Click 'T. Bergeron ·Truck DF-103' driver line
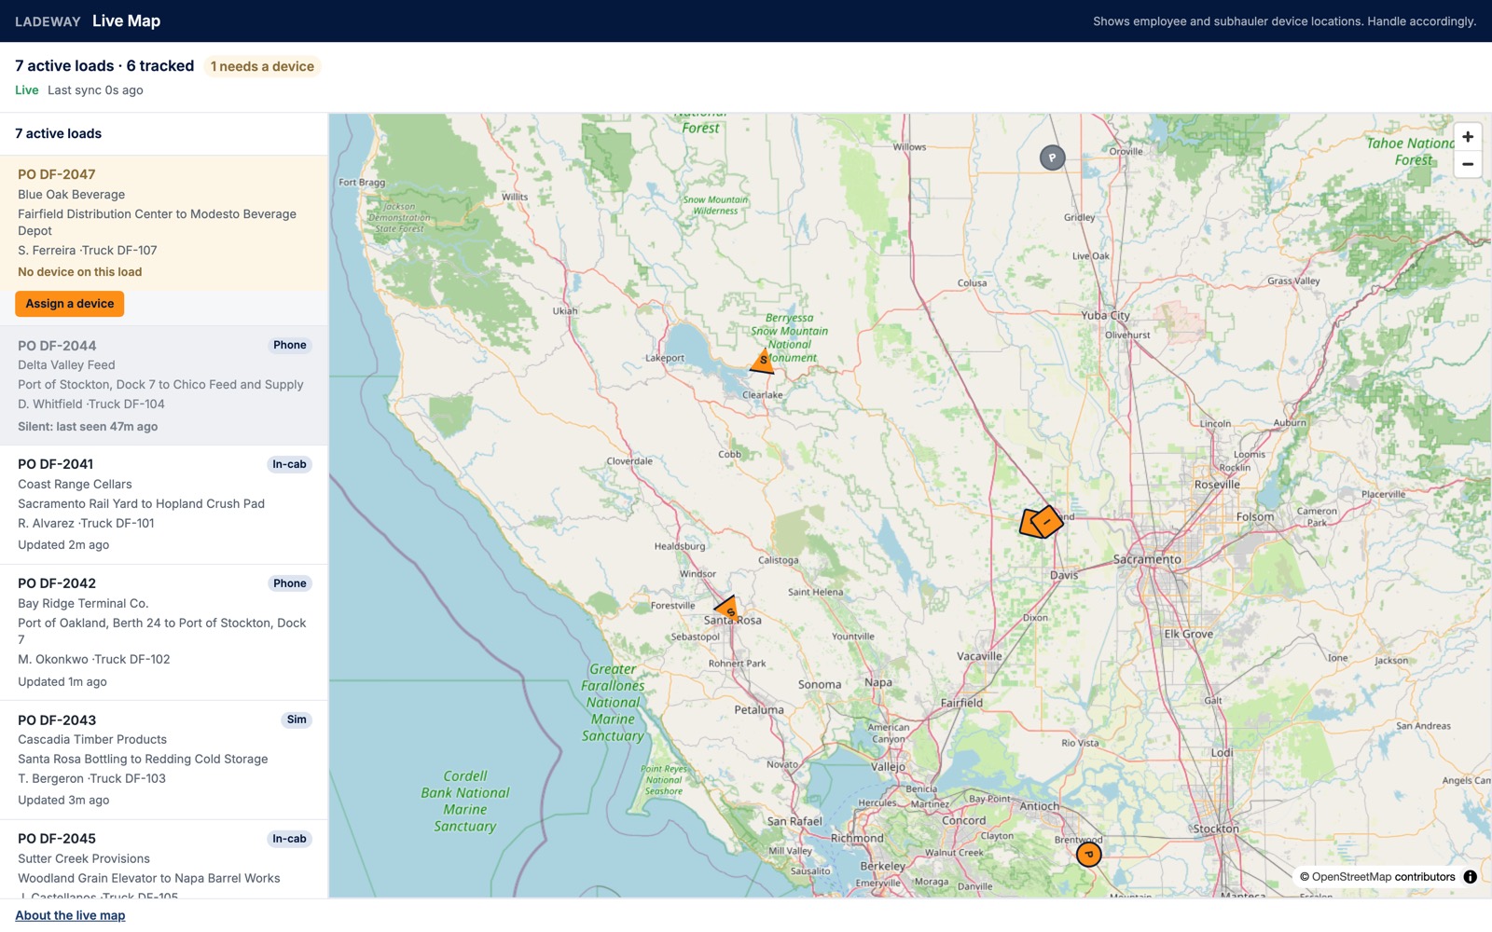Screen dimensions: 1492x932 [91, 779]
